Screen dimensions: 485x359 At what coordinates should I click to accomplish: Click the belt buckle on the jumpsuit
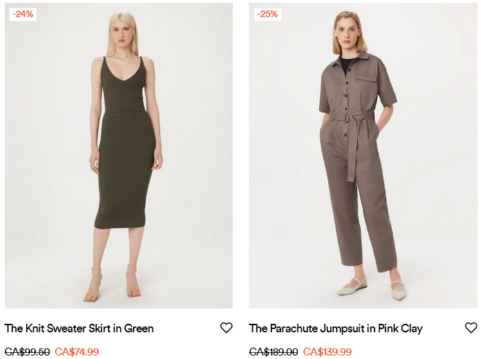click(348, 117)
